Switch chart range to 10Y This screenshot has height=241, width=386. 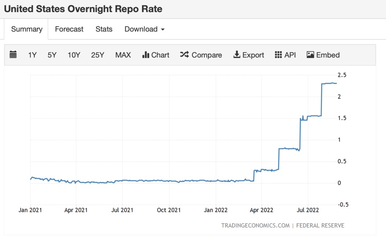coord(74,55)
